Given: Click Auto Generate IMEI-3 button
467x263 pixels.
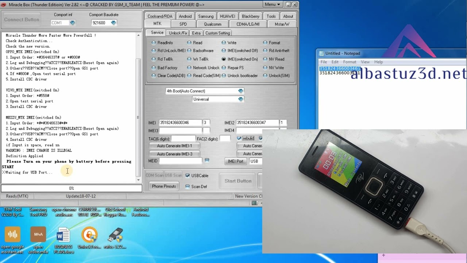Looking at the screenshot, I should pyautogui.click(x=174, y=154).
